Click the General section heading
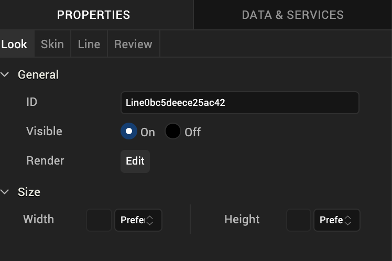Viewport: 392px width, 261px height. (x=38, y=74)
